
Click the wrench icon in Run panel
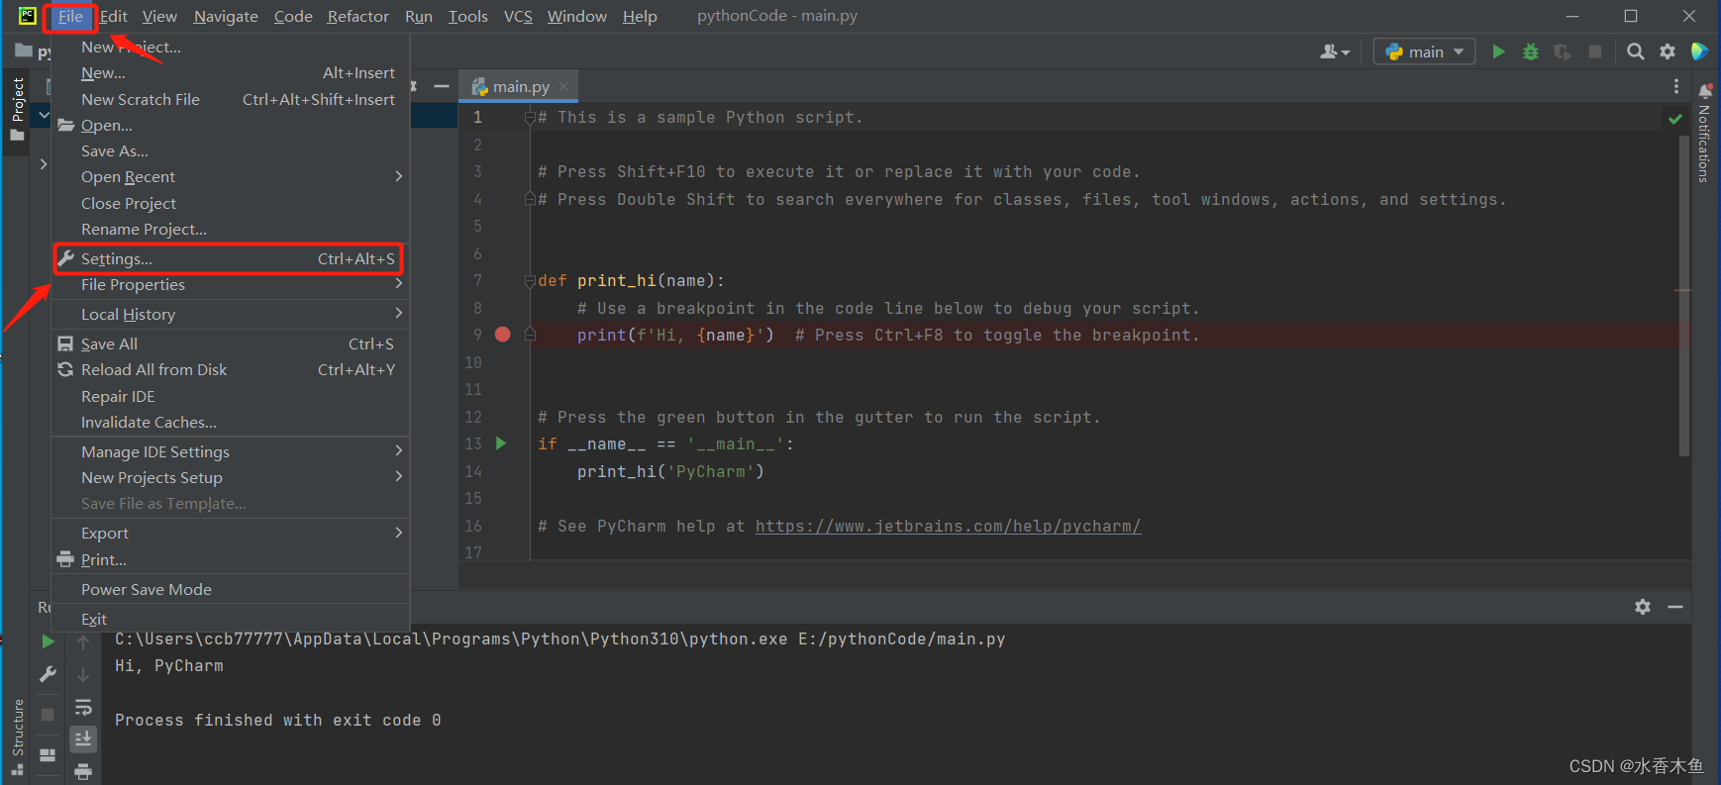pyautogui.click(x=48, y=674)
